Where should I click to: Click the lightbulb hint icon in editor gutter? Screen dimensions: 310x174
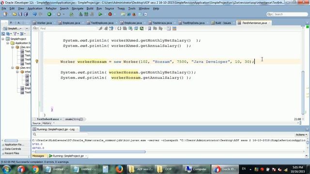(x=37, y=61)
